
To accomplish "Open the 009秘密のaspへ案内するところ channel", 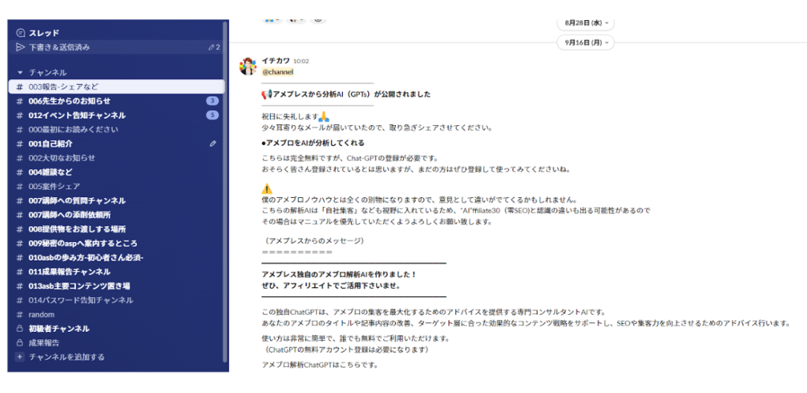I will (116, 243).
